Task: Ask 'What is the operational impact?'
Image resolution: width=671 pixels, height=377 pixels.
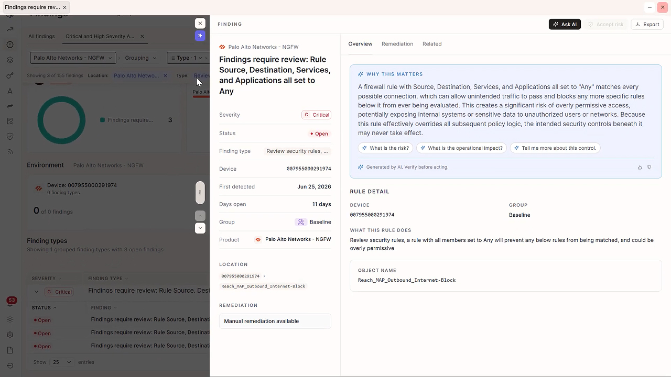Action: click(x=461, y=148)
